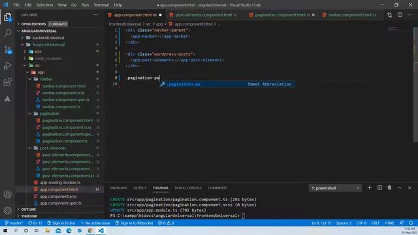Screen dimensions: 418x235
Task: Open editor More Actions ellipsis
Action: [x=410, y=15]
